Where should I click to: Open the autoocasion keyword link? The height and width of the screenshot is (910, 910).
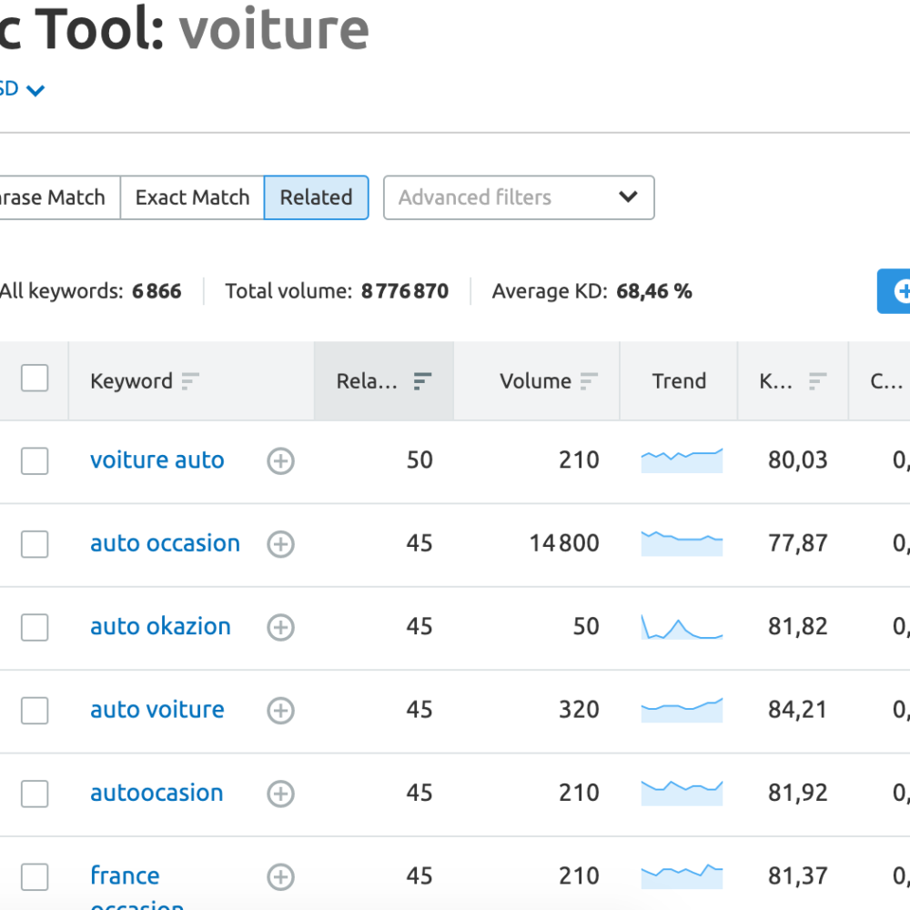pyautogui.click(x=157, y=793)
